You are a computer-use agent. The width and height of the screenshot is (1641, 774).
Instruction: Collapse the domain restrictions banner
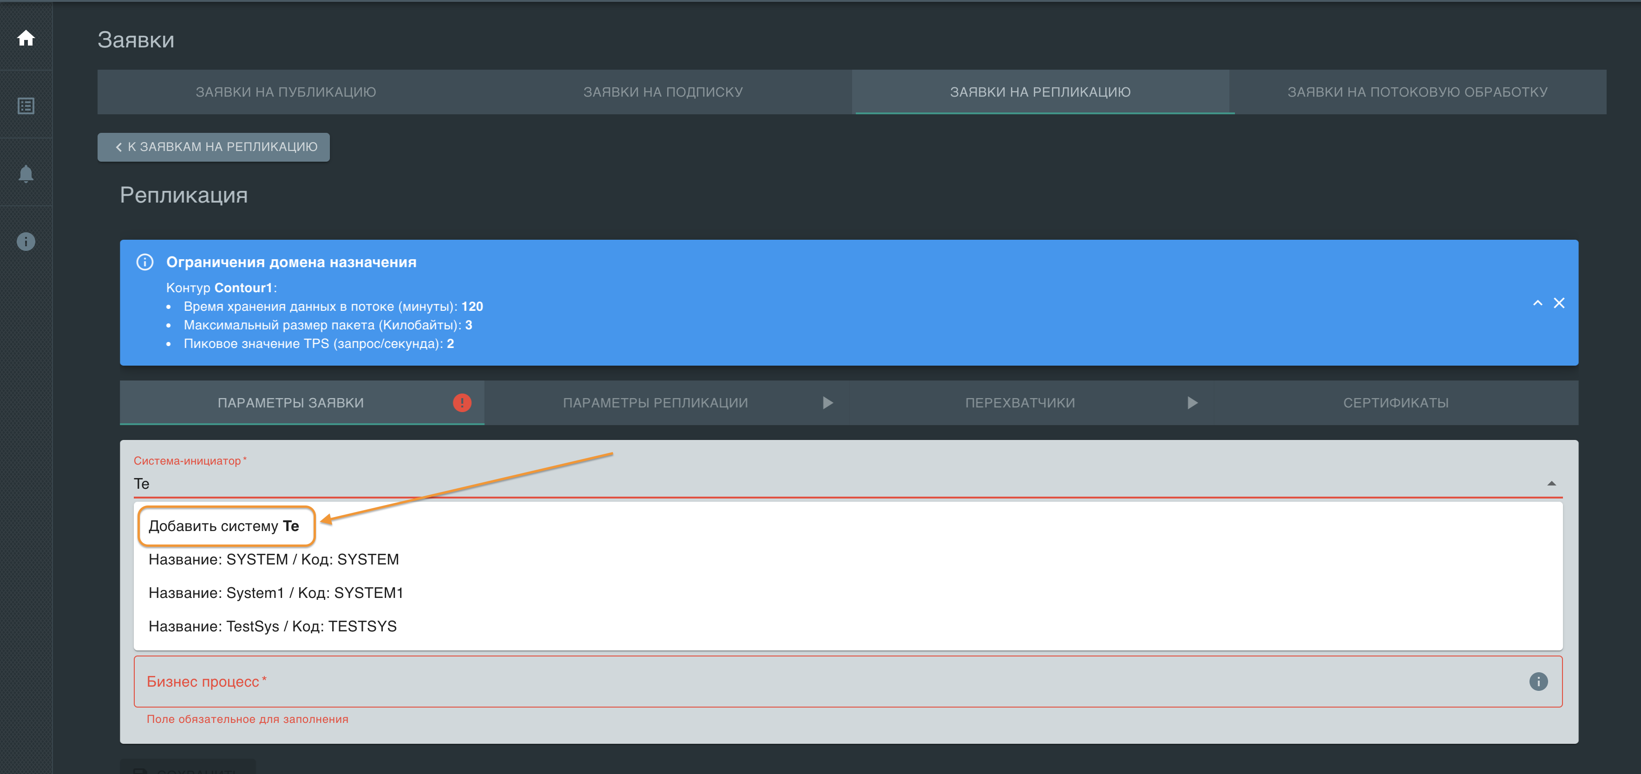coord(1537,303)
